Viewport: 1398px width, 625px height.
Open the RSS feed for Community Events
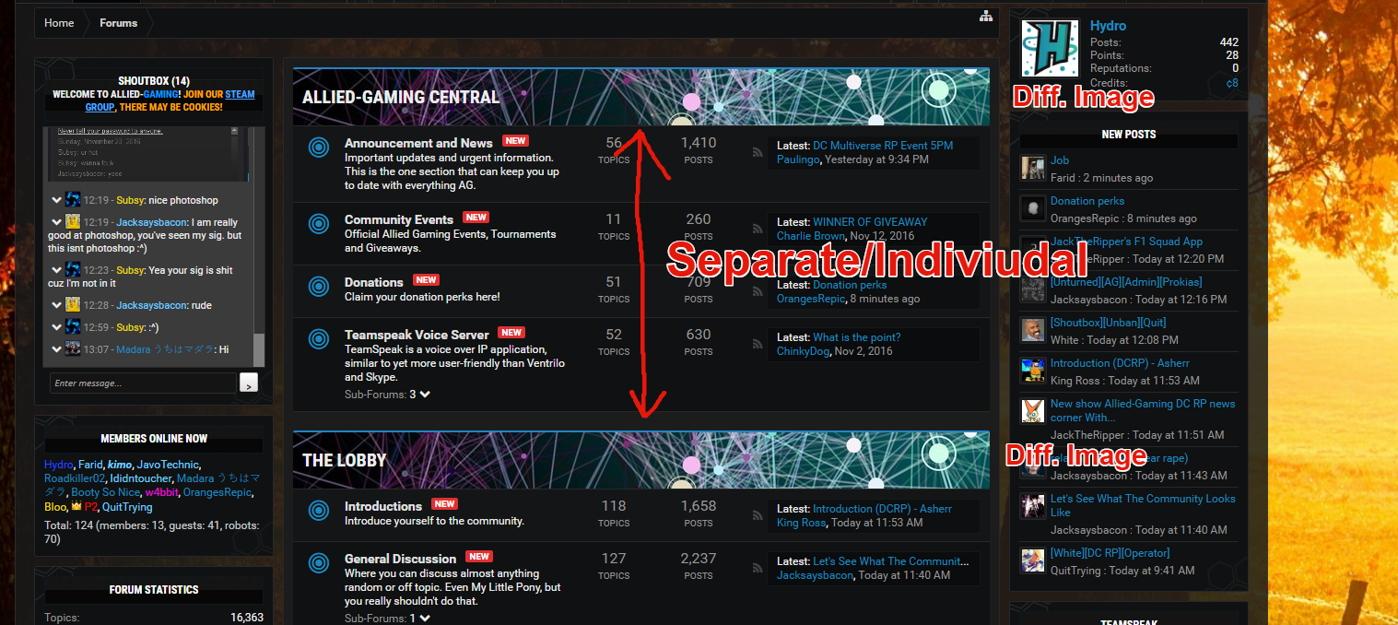pyautogui.click(x=758, y=228)
